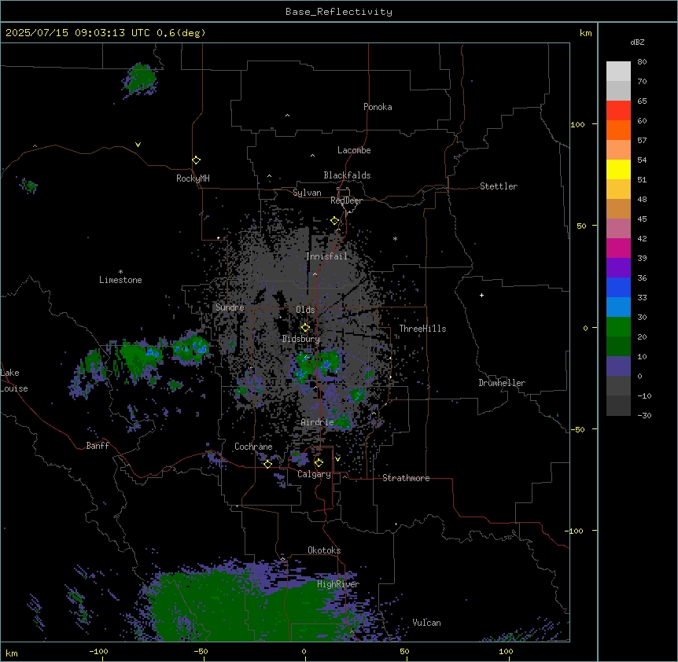The image size is (678, 662).
Task: Click the Vulcan label
Action: (426, 623)
